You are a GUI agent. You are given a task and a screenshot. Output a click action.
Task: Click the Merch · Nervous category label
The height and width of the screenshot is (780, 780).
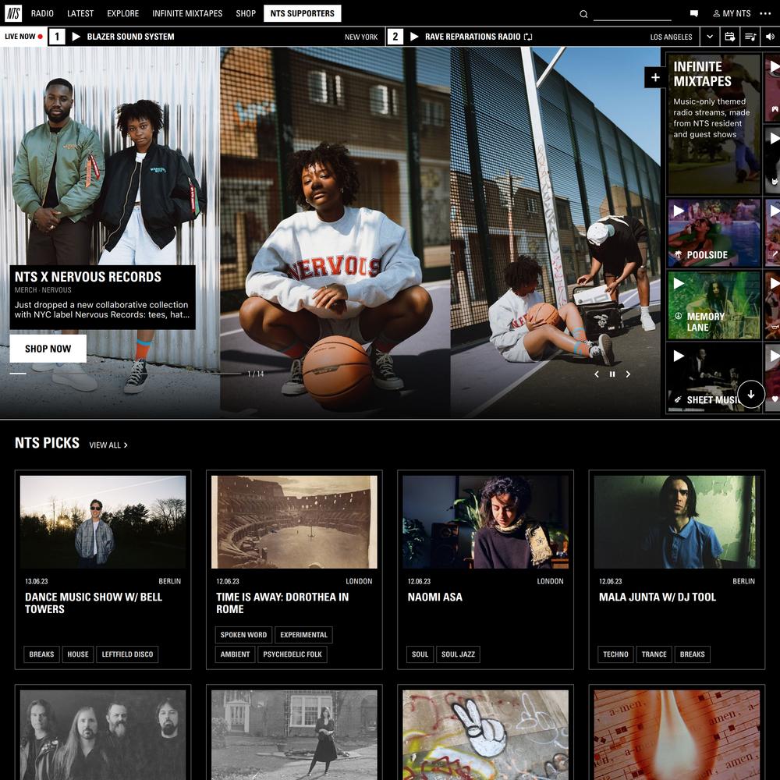click(43, 290)
